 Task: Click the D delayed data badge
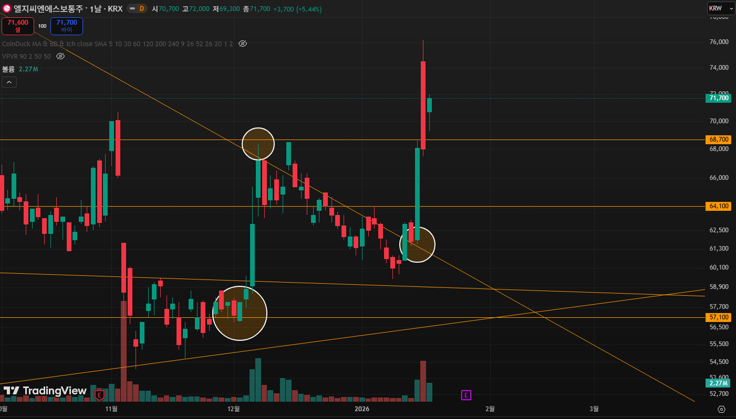tap(141, 9)
